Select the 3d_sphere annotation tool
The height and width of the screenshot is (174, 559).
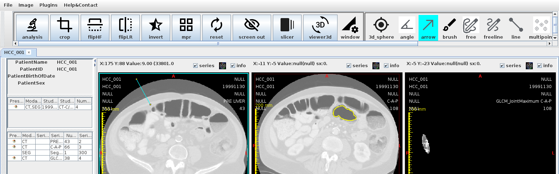[x=381, y=28]
